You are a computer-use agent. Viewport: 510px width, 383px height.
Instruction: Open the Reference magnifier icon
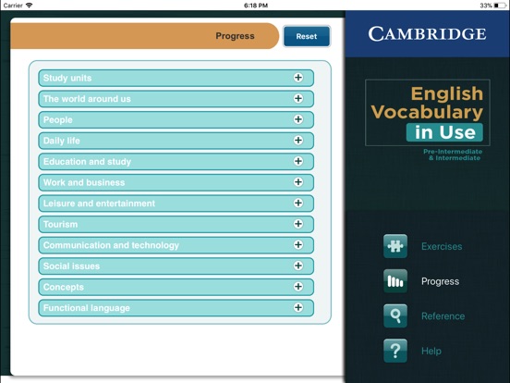click(x=395, y=315)
